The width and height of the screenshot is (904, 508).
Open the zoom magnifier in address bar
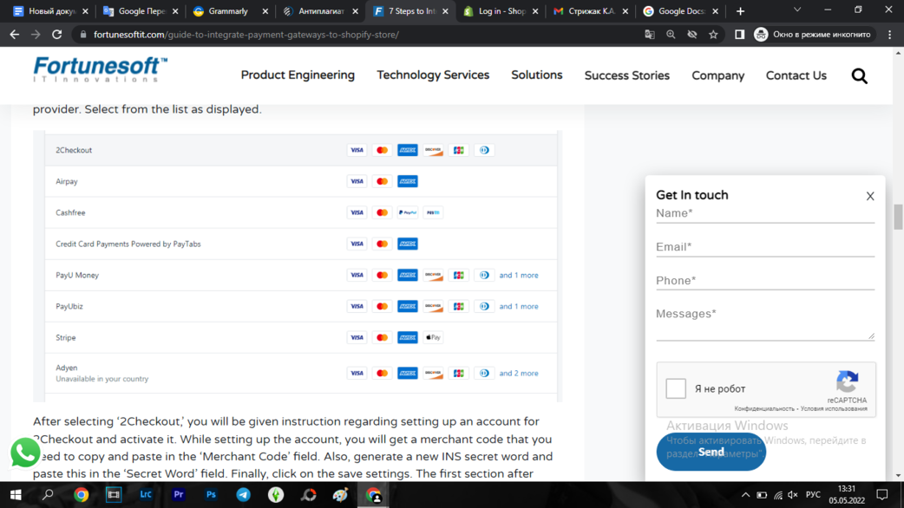(x=671, y=35)
